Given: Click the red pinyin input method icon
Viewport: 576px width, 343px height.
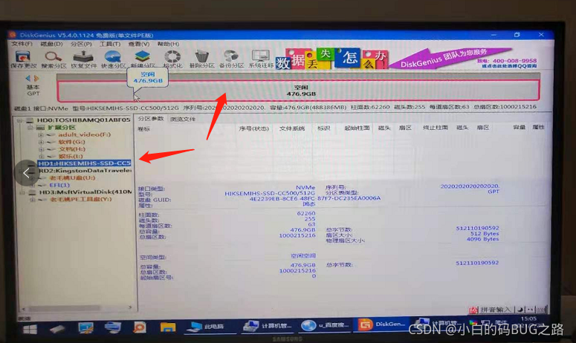Looking at the screenshot, I should (473, 310).
